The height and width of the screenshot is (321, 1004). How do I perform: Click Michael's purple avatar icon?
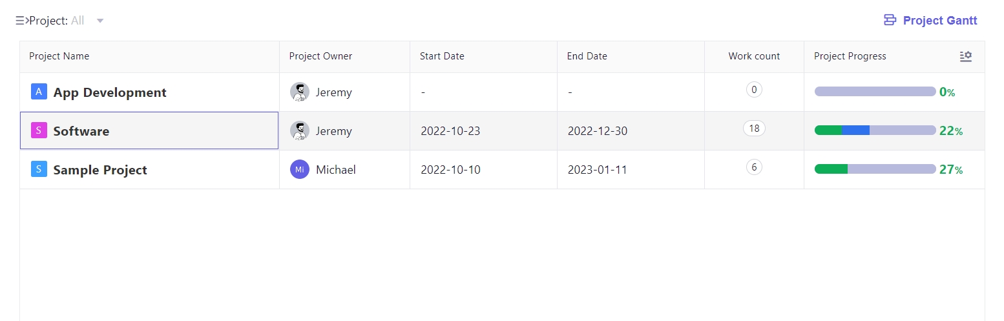point(300,169)
